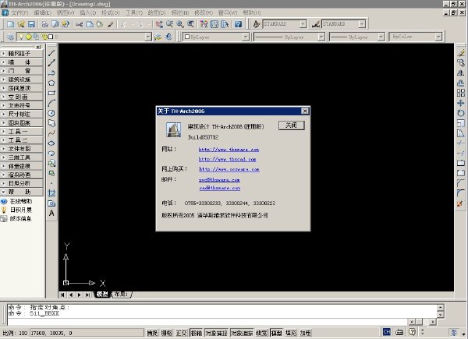This screenshot has height=339, width=468.
Task: Toggle the 线宽 lineweight status button
Action: pos(262,333)
